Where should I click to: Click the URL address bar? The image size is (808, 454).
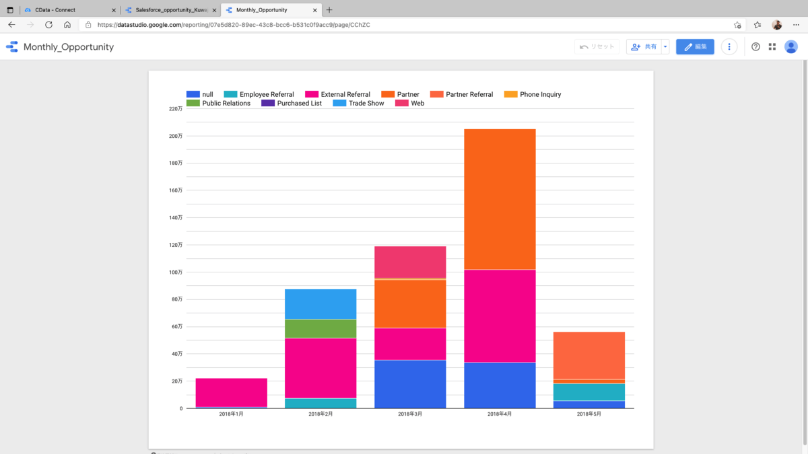[x=404, y=25]
